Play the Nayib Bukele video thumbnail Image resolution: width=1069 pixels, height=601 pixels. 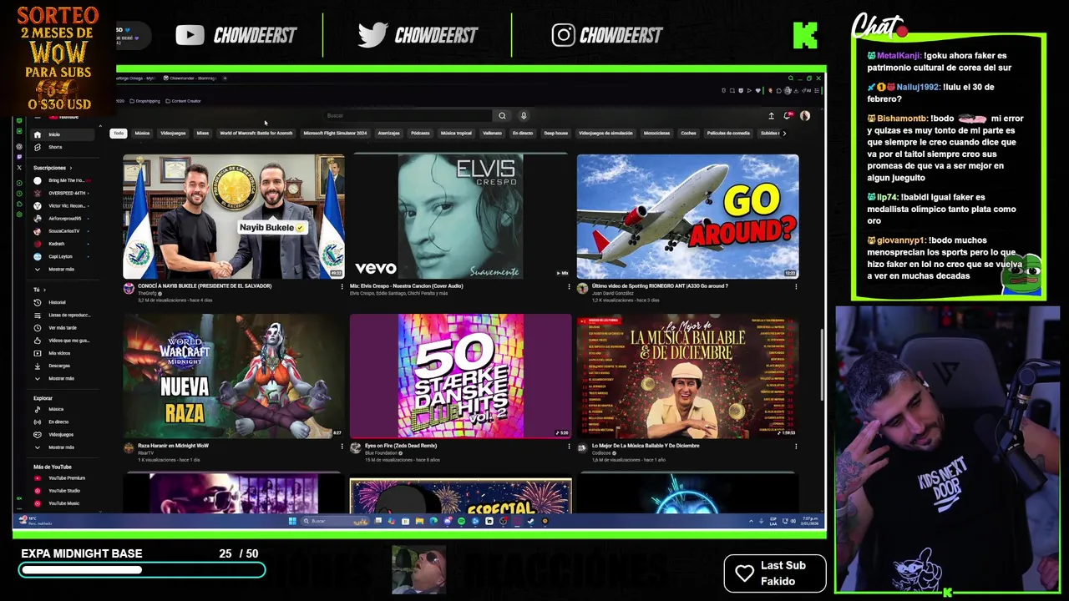point(234,216)
